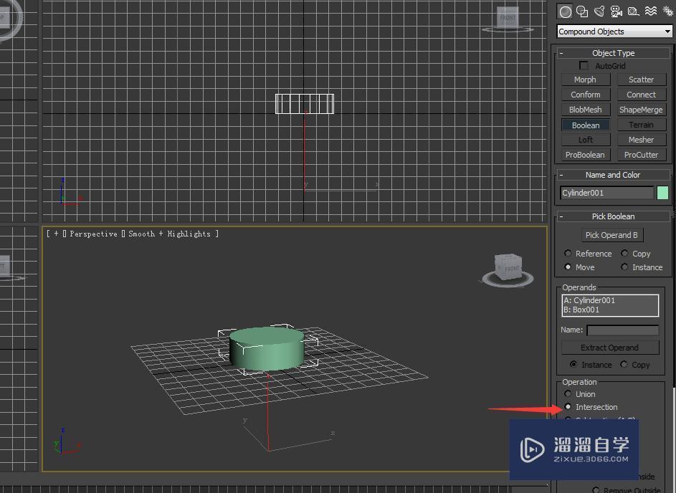Screen dimensions: 676x493
Task: Collapse the Name and Color rollout
Action: point(563,174)
